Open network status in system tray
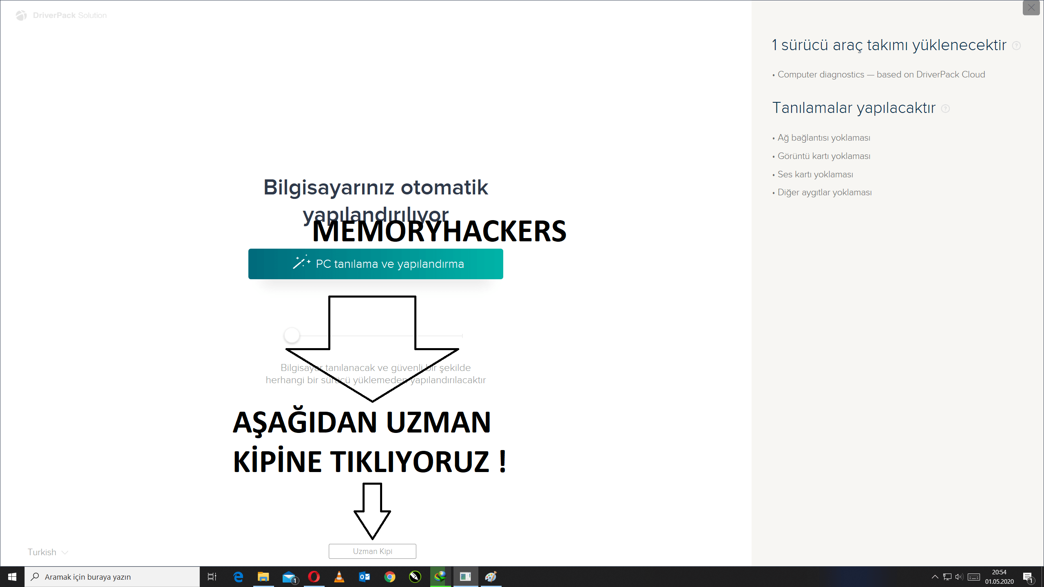Image resolution: width=1044 pixels, height=587 pixels. 947,577
